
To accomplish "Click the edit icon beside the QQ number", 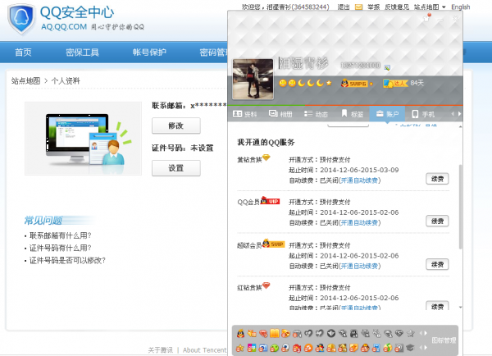I will pyautogui.click(x=387, y=67).
